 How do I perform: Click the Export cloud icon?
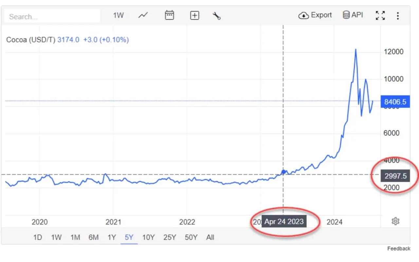pyautogui.click(x=304, y=15)
